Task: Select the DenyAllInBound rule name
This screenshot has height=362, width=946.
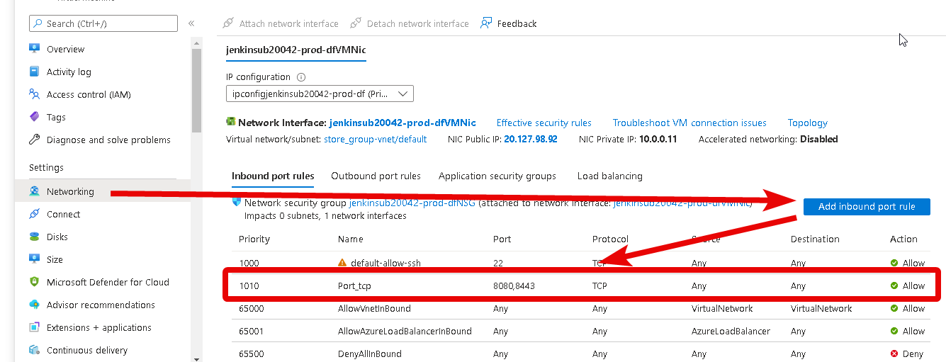Action: [x=370, y=353]
